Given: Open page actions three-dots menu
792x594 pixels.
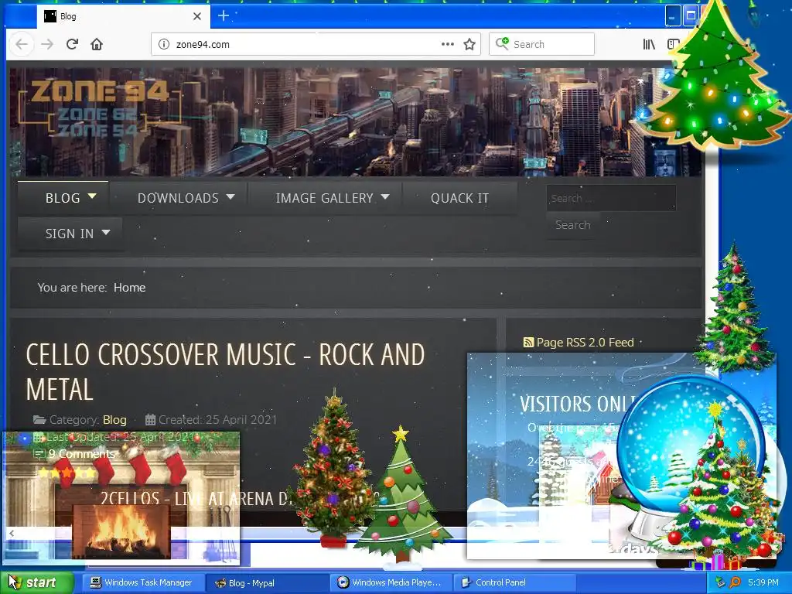Looking at the screenshot, I should click(x=447, y=44).
